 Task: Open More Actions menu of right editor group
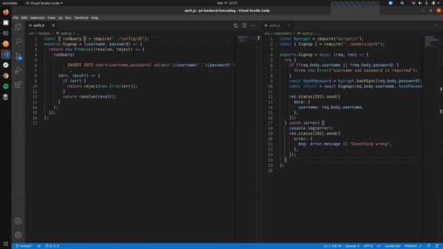[x=435, y=26]
